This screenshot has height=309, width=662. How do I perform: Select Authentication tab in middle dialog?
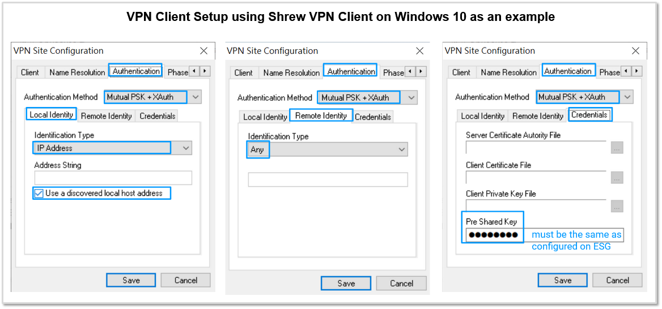(x=351, y=71)
